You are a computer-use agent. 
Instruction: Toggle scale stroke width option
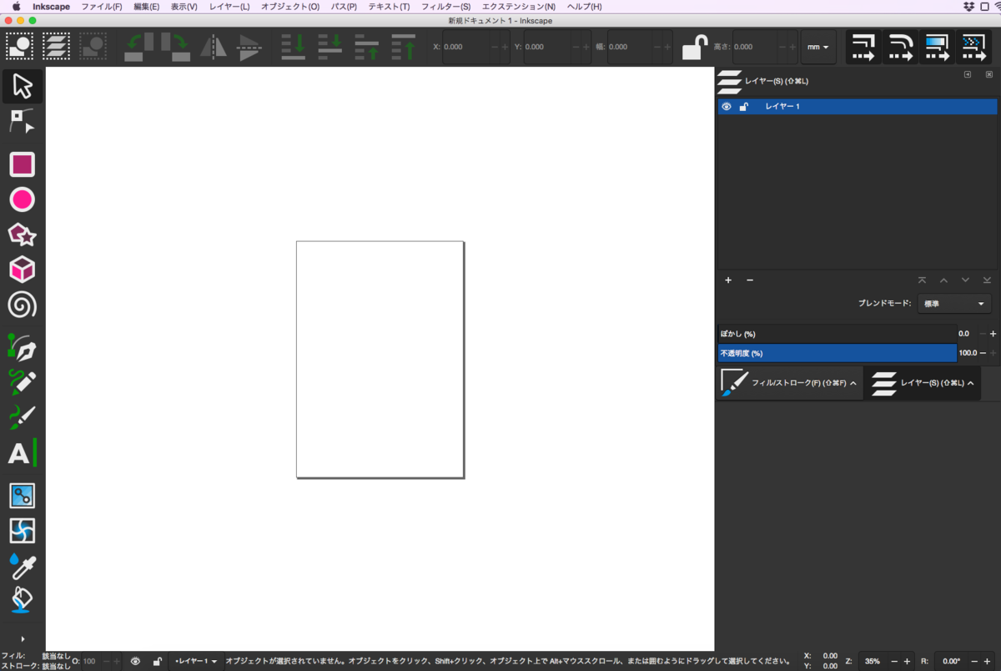863,47
